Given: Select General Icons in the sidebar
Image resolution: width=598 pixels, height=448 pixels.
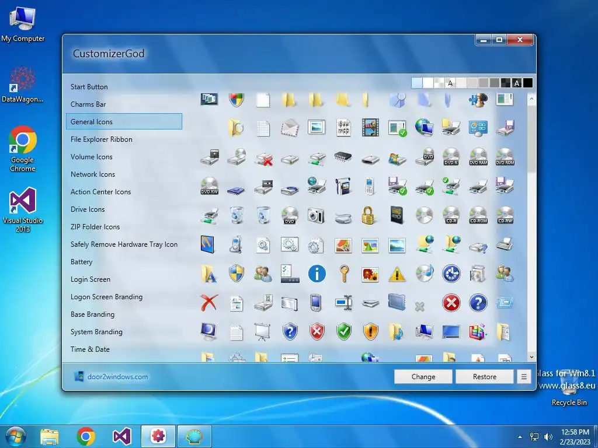Looking at the screenshot, I should 124,121.
